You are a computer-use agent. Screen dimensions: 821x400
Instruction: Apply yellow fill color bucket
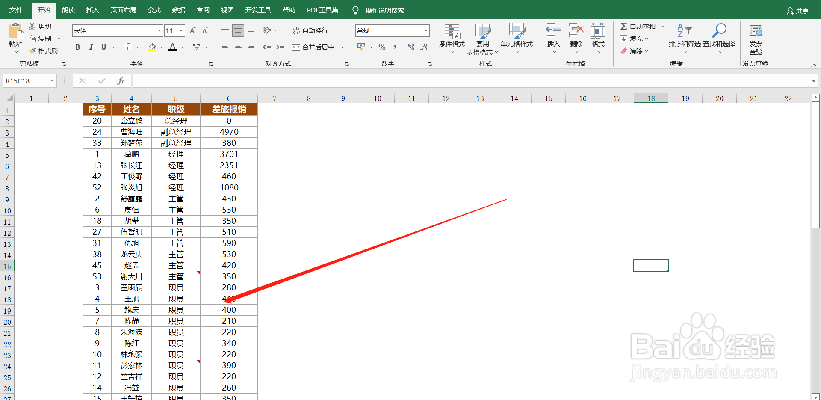point(152,47)
